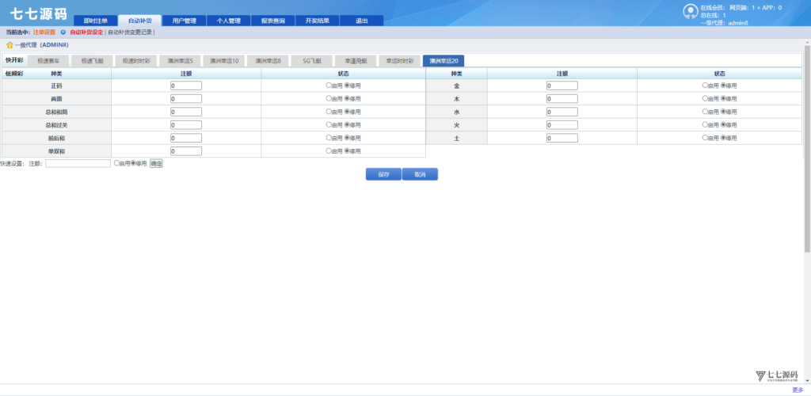The image size is (811, 396).
Task: Click the 取消 cancel button
Action: pos(420,174)
